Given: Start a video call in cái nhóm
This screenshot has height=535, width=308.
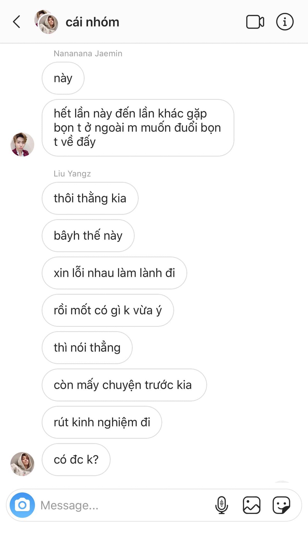Looking at the screenshot, I should pyautogui.click(x=255, y=22).
